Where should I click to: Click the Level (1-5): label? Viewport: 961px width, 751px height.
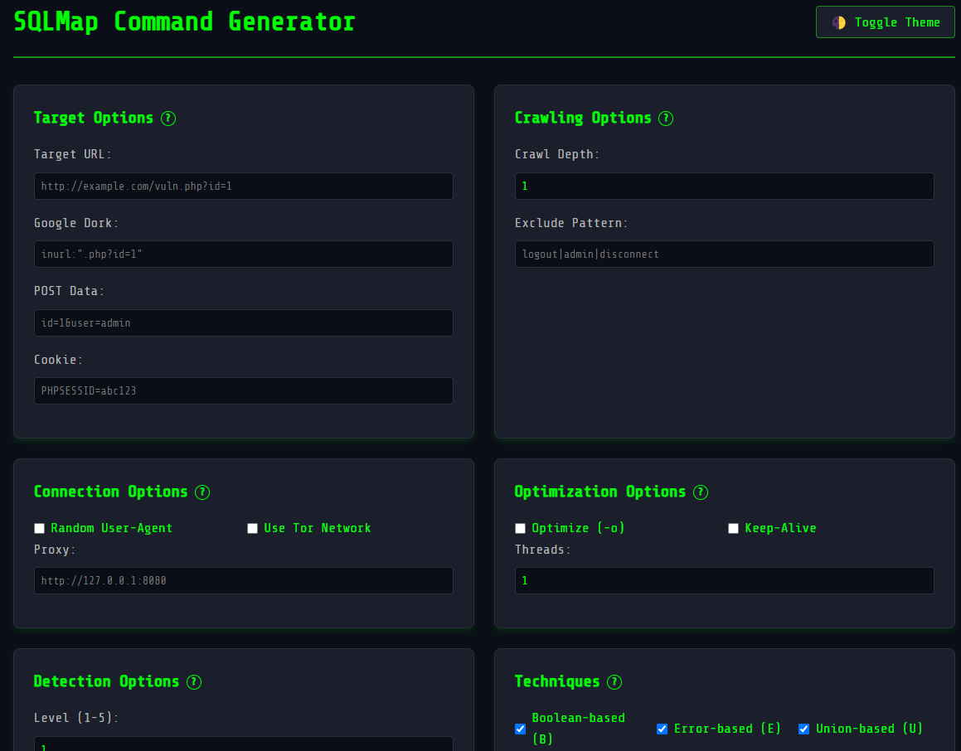tap(76, 718)
